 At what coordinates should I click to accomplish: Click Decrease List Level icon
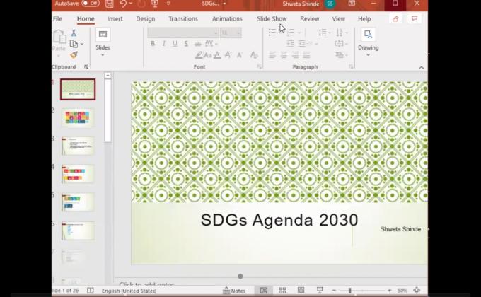[290, 44]
